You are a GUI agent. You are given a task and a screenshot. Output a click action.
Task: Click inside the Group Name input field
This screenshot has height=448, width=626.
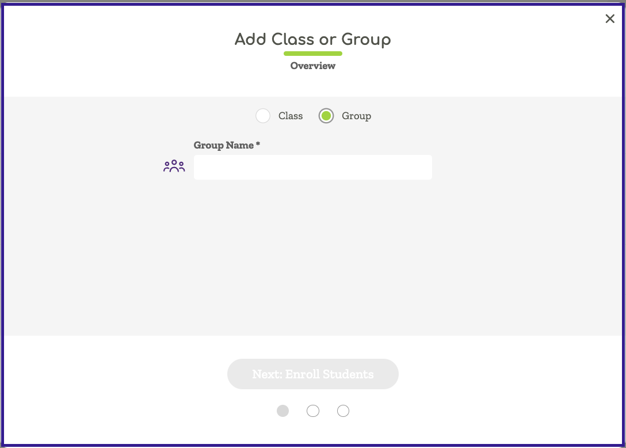(313, 167)
